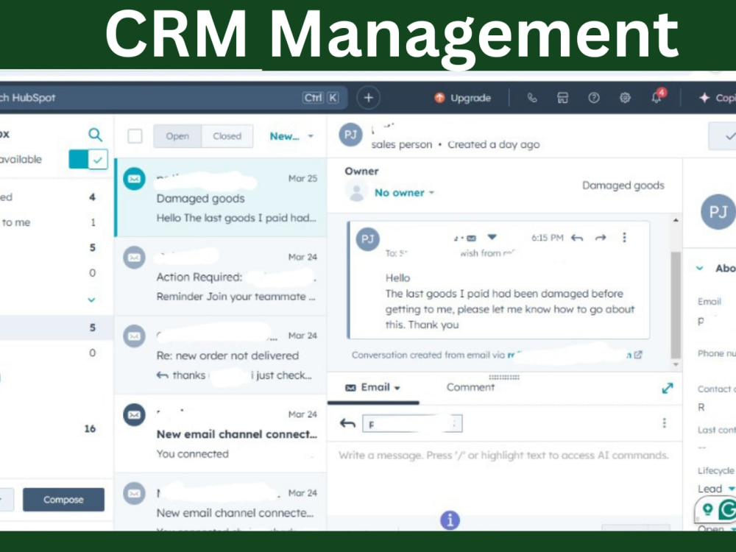The width and height of the screenshot is (736, 552).
Task: Open the Lifecycle stage Lead dropdown
Action: point(716,489)
